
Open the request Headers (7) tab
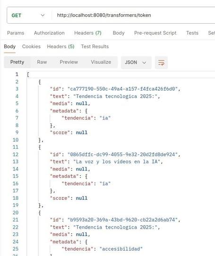coord(88,33)
